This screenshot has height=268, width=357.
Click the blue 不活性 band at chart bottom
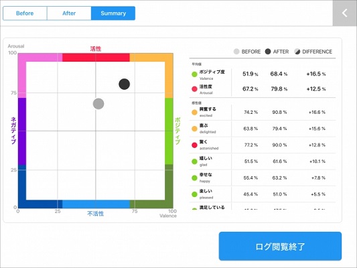click(96, 204)
